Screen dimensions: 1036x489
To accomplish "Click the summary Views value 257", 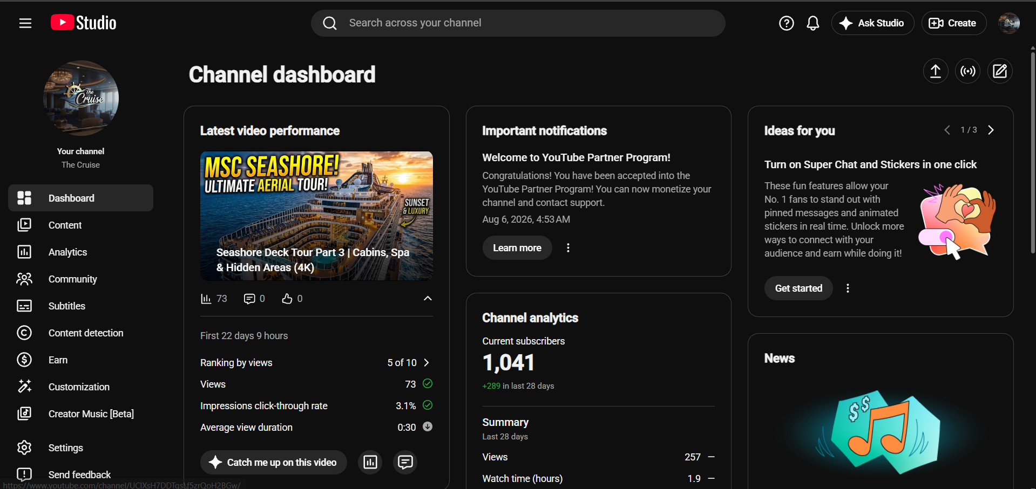I will 693,457.
